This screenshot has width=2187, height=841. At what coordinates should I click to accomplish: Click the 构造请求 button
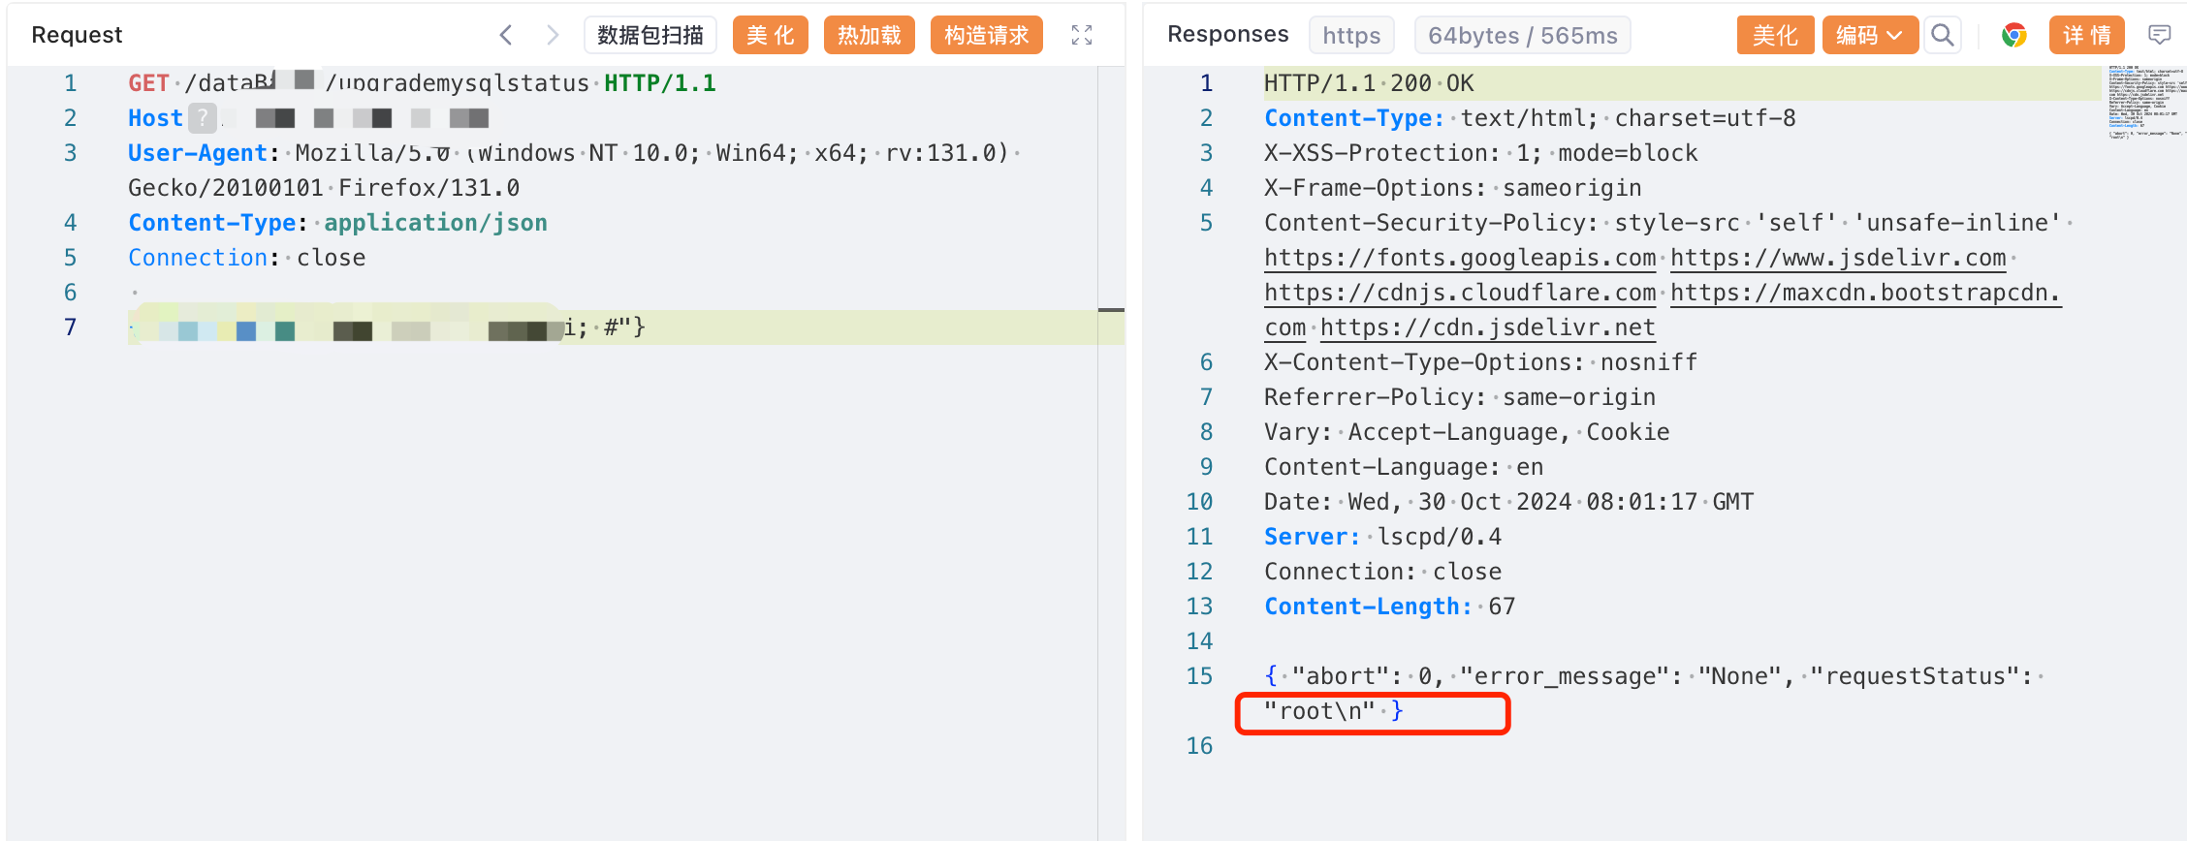point(986,35)
